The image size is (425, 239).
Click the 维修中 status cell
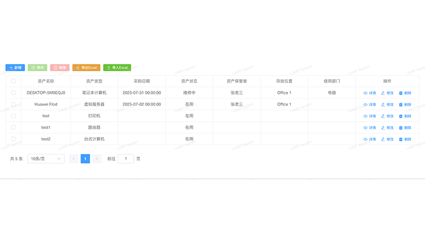[189, 92]
